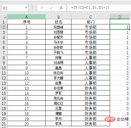131x128 pixels.
Task: Open the Insert Function fx dialog
Action: (61, 8)
